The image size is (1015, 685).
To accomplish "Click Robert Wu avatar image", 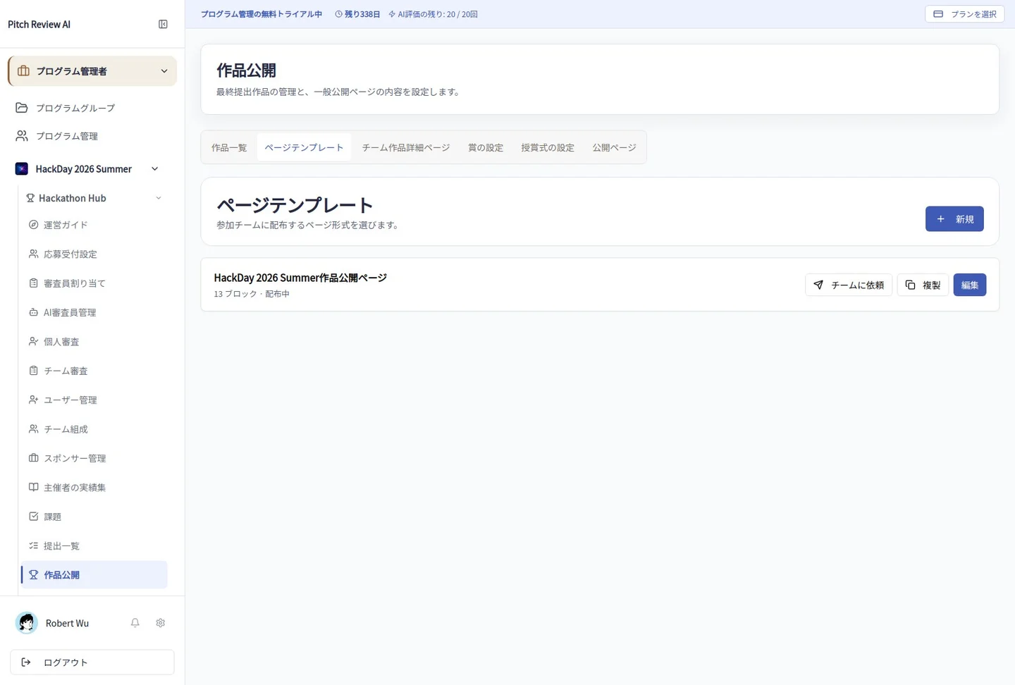I will [x=27, y=623].
